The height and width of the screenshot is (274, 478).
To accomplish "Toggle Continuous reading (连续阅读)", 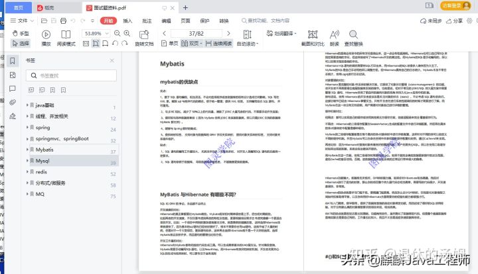I will pyautogui.click(x=218, y=44).
